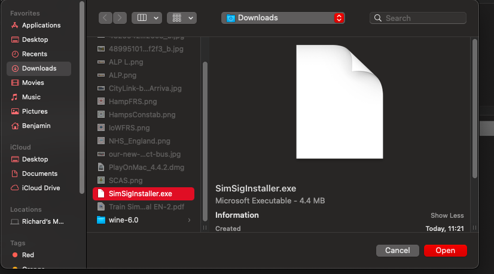
Task: Click the wine-6.0 folder icon
Action: (x=101, y=220)
